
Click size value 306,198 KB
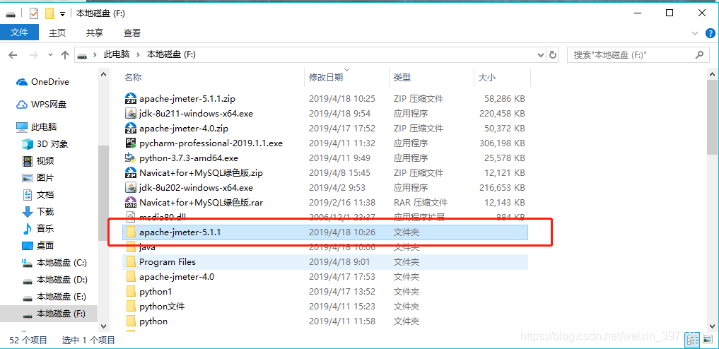tap(502, 143)
